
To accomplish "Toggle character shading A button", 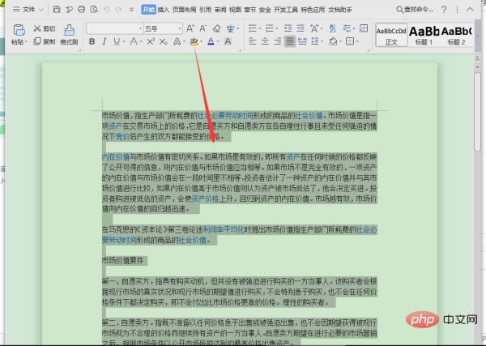I will pyautogui.click(x=229, y=41).
